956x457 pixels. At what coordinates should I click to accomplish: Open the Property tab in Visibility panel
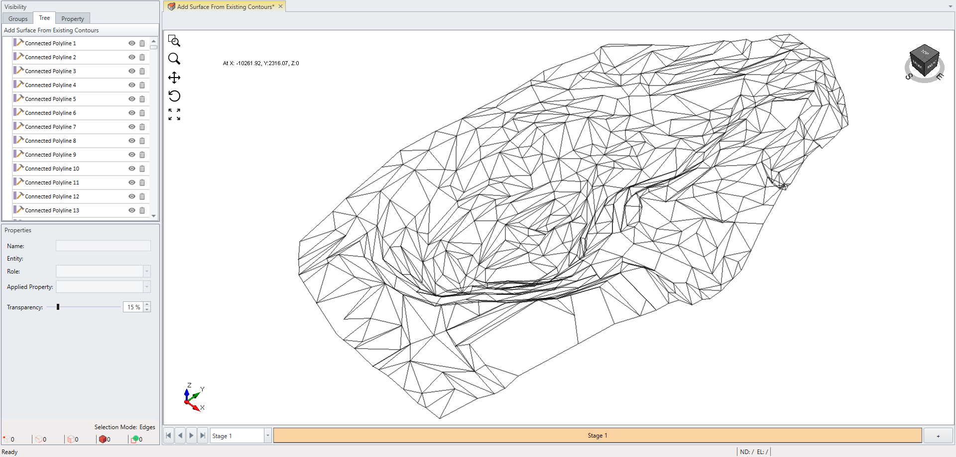[x=72, y=18]
